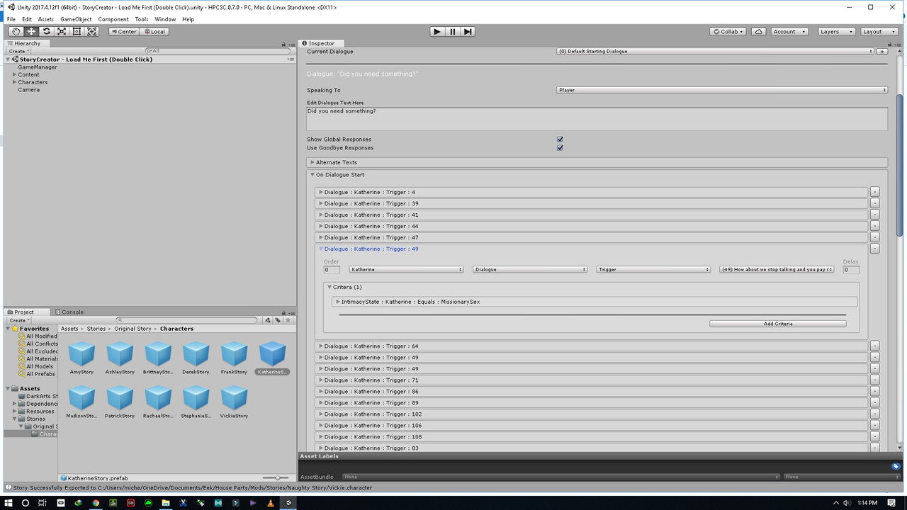Screen dimensions: 907x510
Task: Open Collab button
Action: (x=728, y=31)
